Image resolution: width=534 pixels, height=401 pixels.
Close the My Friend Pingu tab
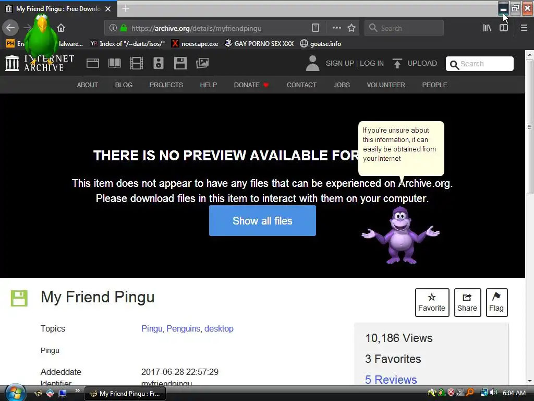108,9
